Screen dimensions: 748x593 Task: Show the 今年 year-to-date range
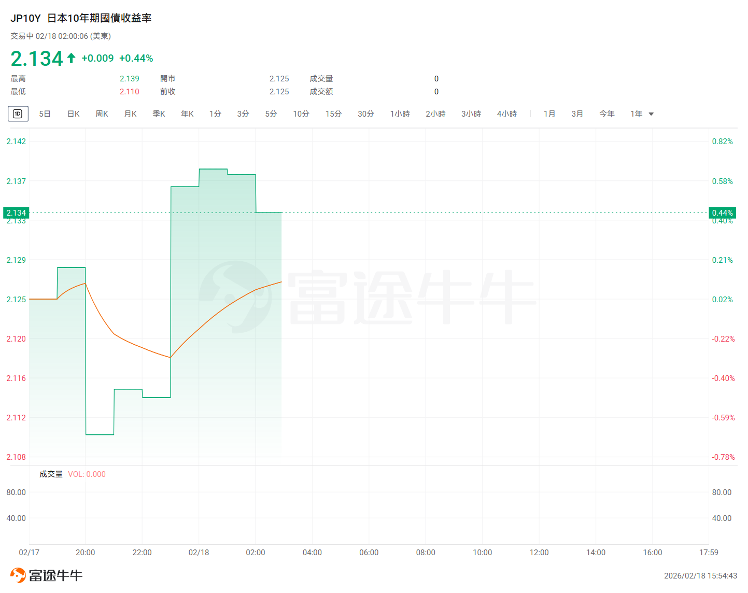tap(607, 114)
